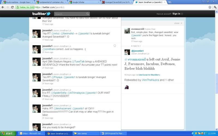Open the Inbox - Microsoft Outlook taskbar item
218x136 pixels.
pyautogui.click(x=31, y=134)
